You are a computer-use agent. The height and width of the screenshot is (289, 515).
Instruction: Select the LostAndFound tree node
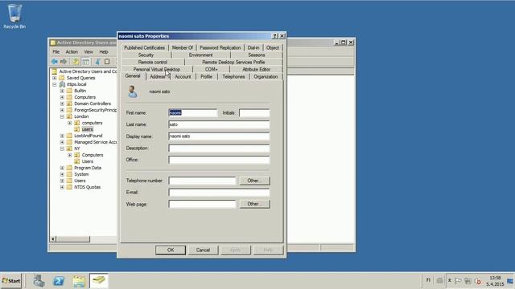[88, 136]
